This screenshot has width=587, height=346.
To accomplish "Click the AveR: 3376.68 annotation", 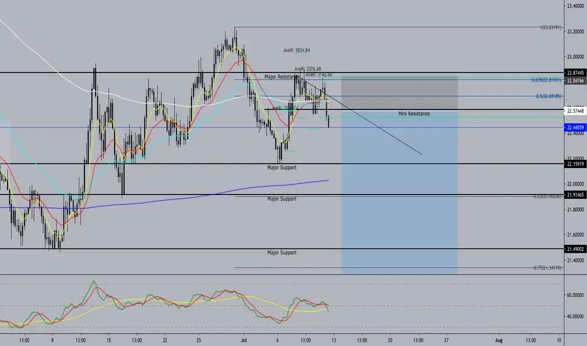I will pyautogui.click(x=308, y=69).
